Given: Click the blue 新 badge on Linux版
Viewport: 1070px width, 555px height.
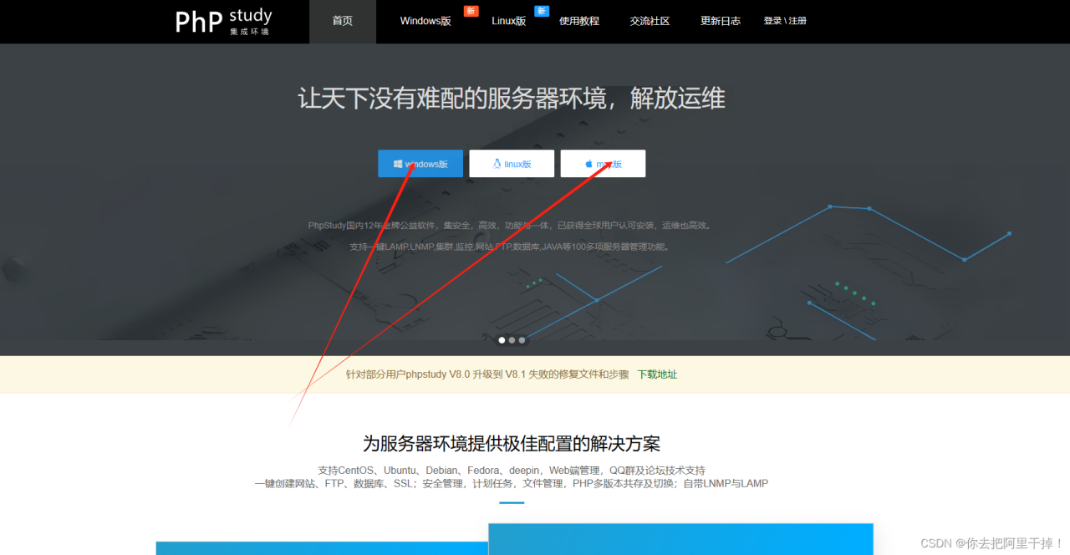Looking at the screenshot, I should pos(542,11).
